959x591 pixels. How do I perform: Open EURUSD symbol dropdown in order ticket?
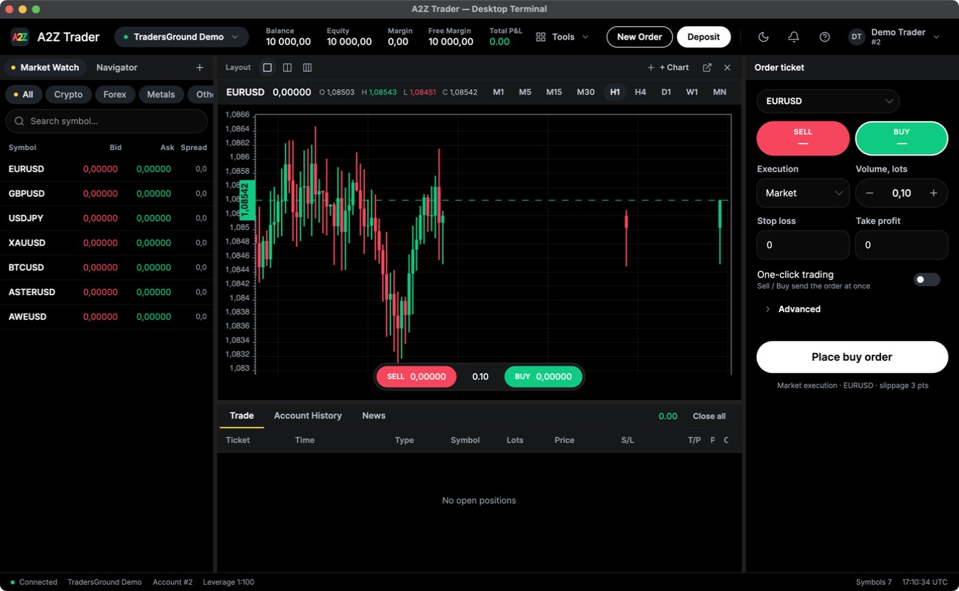click(828, 101)
